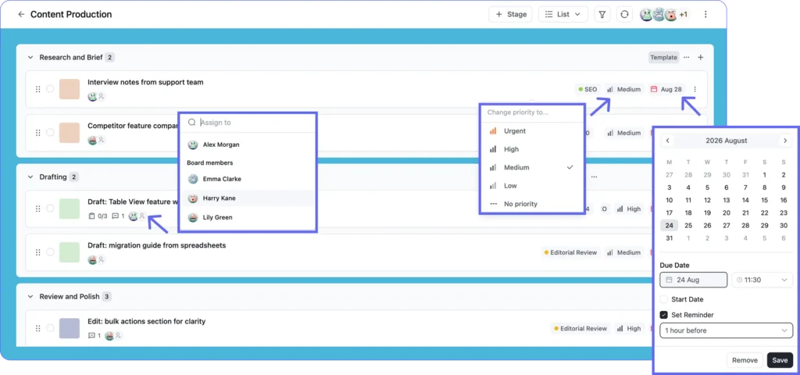The width and height of the screenshot is (800, 375).
Task: Mark Competitor feature comparison task complete
Action: pyautogui.click(x=50, y=133)
